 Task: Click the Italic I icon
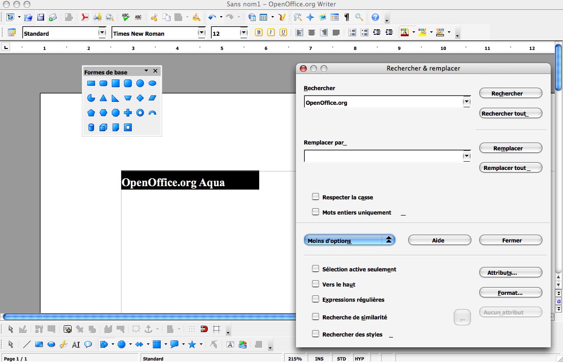(271, 32)
